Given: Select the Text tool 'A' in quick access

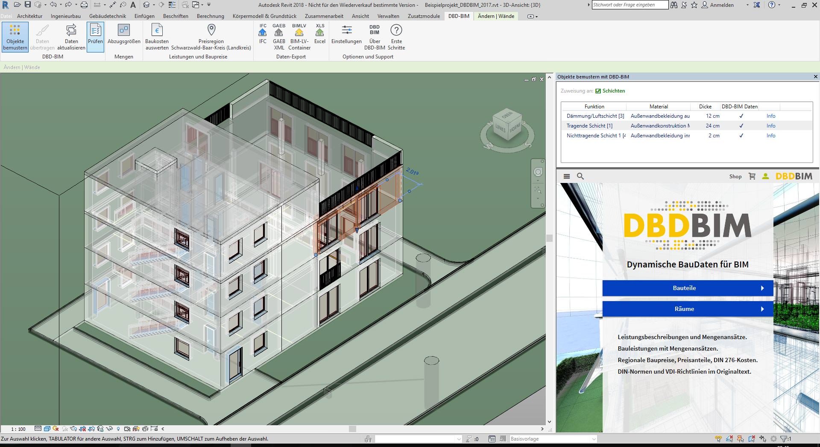Looking at the screenshot, I should [x=133, y=5].
